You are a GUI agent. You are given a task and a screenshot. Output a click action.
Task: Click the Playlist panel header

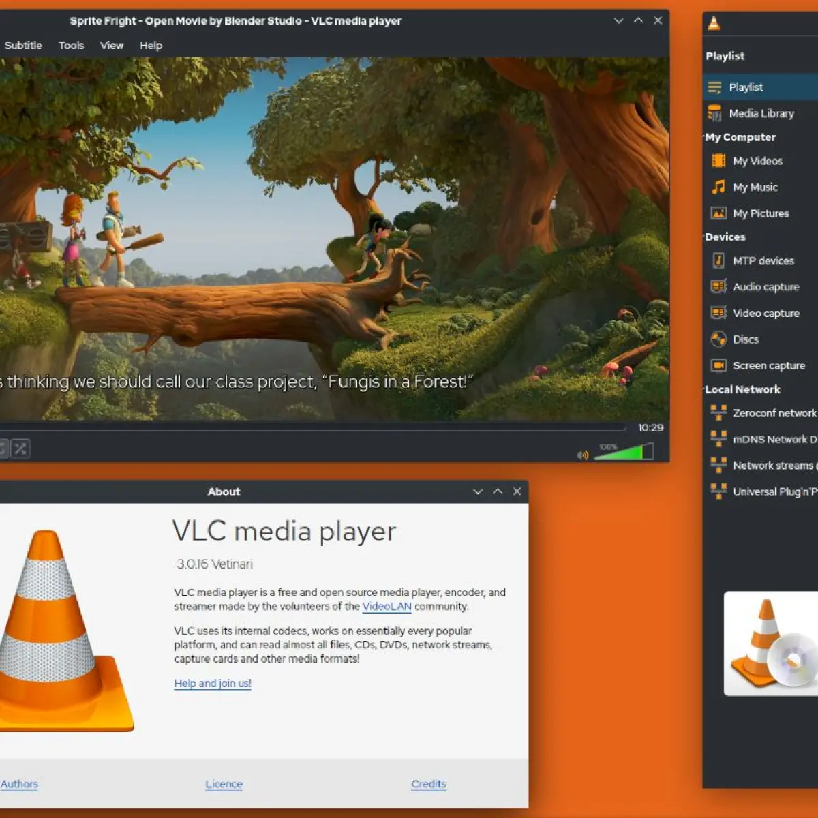coord(725,56)
